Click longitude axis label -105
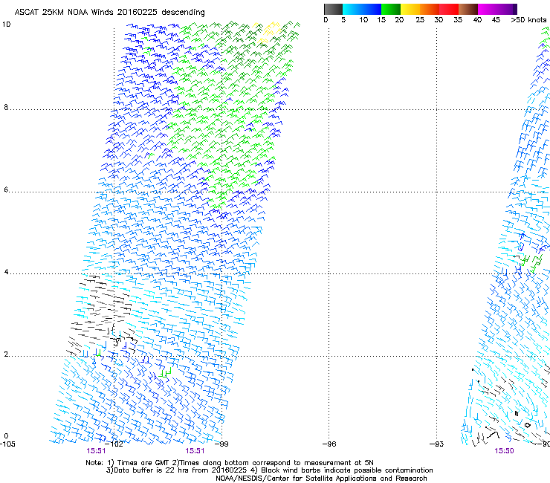The width and height of the screenshot is (550, 483). coord(7,444)
